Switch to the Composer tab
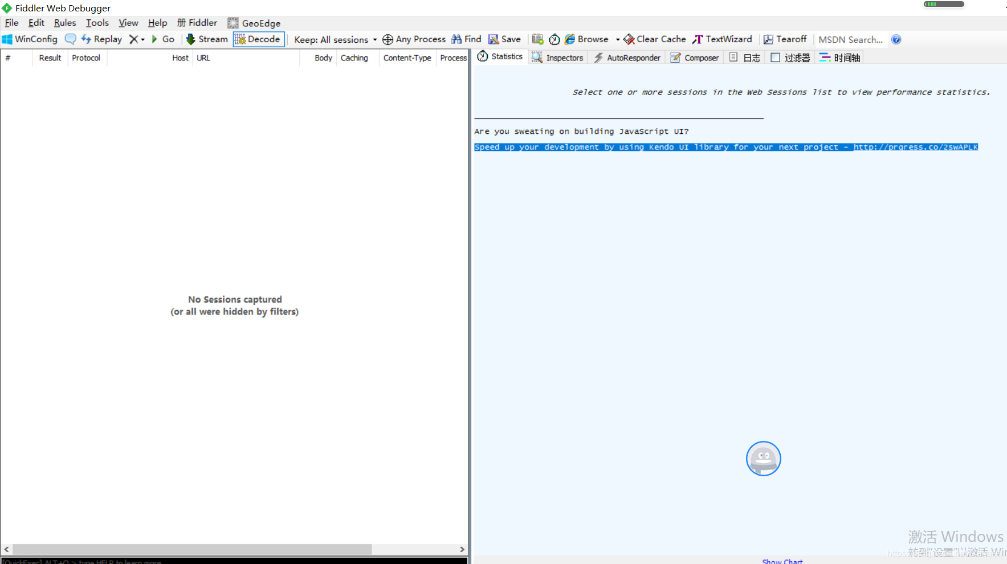Viewport: 1007px width, 564px height. coord(695,58)
